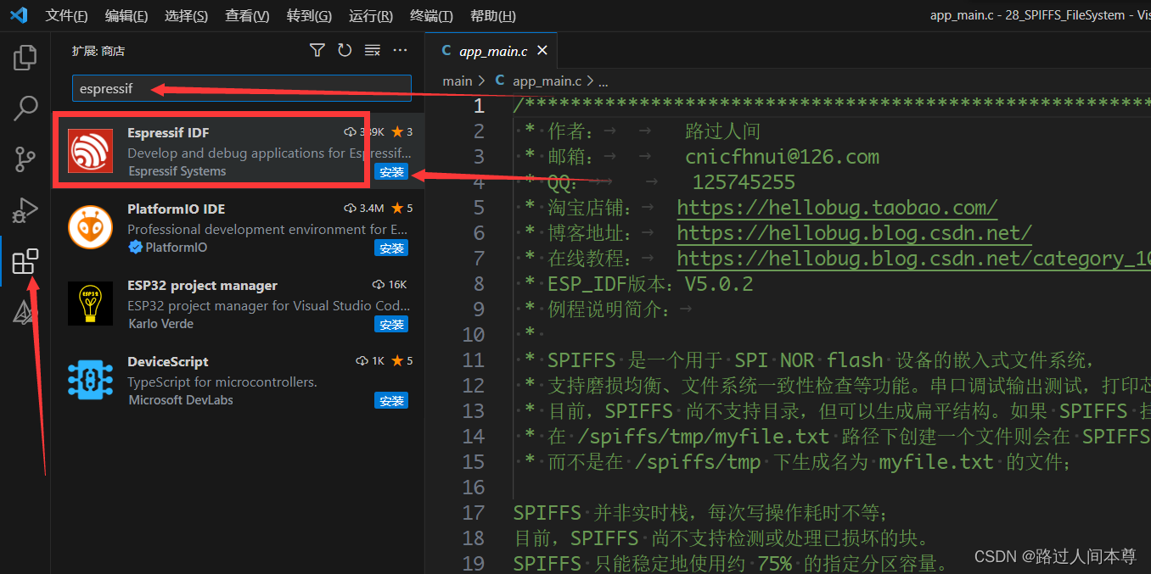
Task: Refresh the extensions list
Action: point(345,50)
